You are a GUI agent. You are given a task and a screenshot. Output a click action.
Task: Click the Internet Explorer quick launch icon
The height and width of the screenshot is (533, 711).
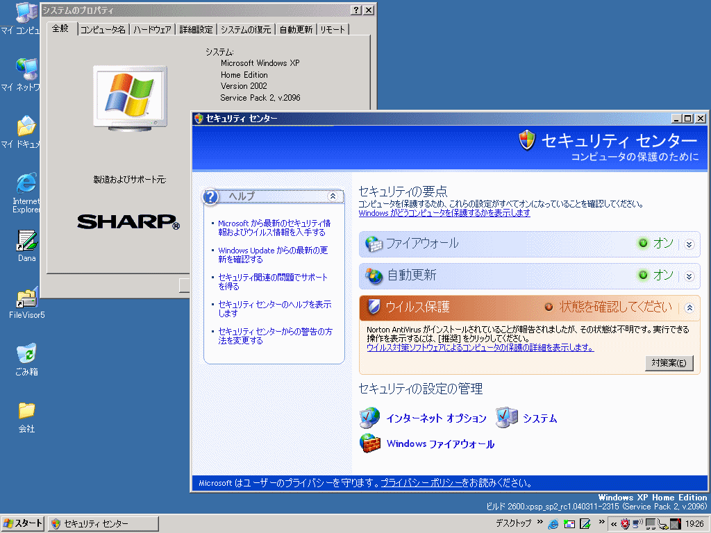click(553, 523)
